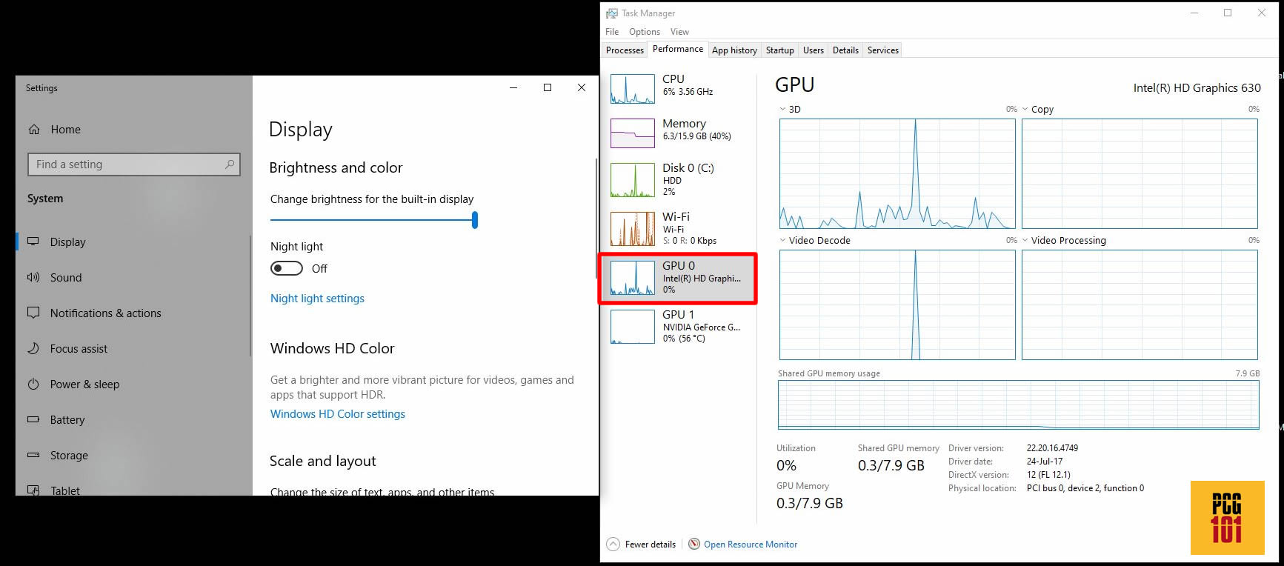Click the Focus assist moon icon
Screen dimensions: 1284x566
pos(33,348)
